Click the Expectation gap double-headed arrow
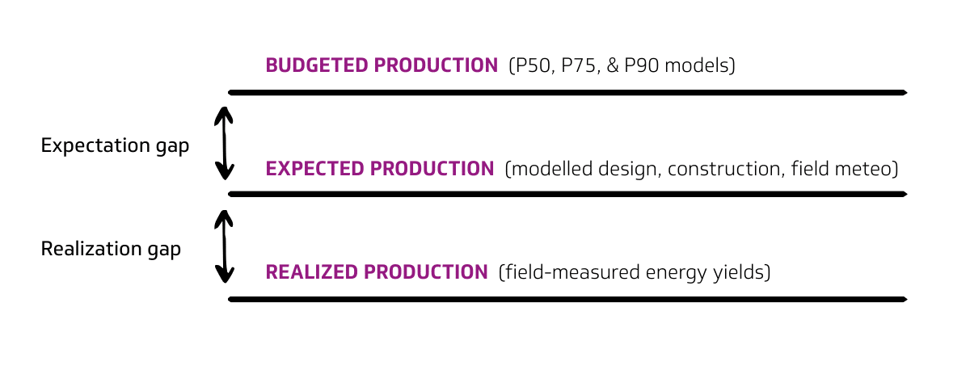This screenshot has width=970, height=370. point(224,143)
